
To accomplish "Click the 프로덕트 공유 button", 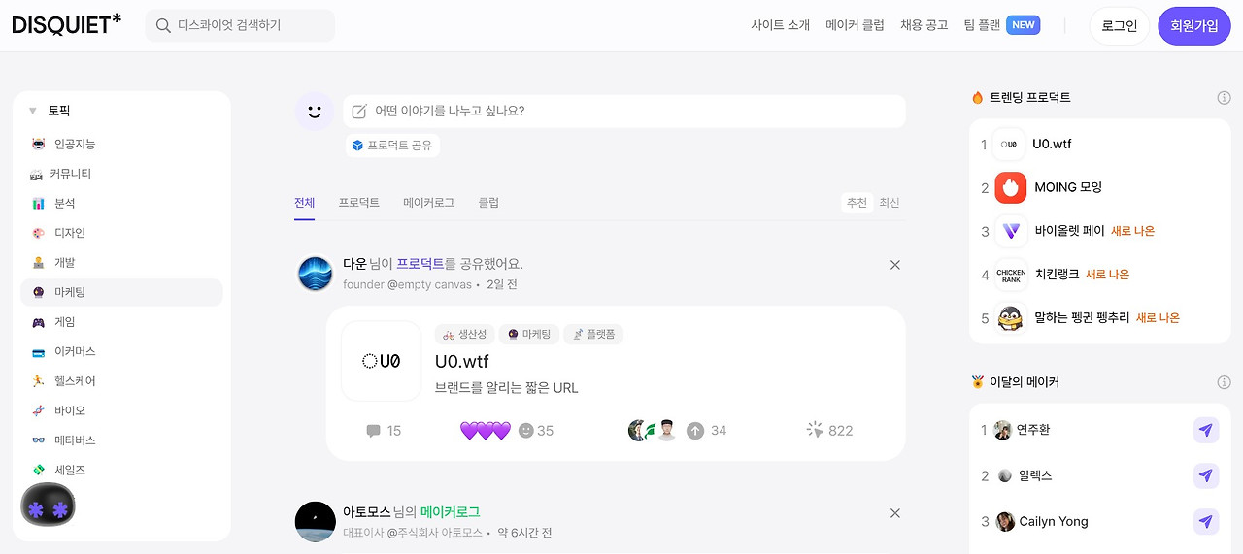I will pos(392,146).
